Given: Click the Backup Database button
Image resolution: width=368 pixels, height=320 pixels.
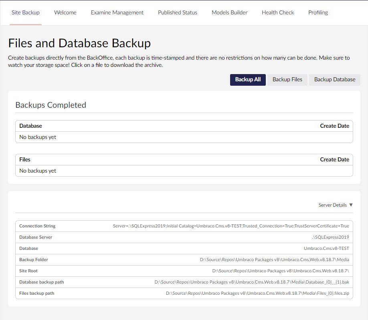Looking at the screenshot, I should [334, 79].
